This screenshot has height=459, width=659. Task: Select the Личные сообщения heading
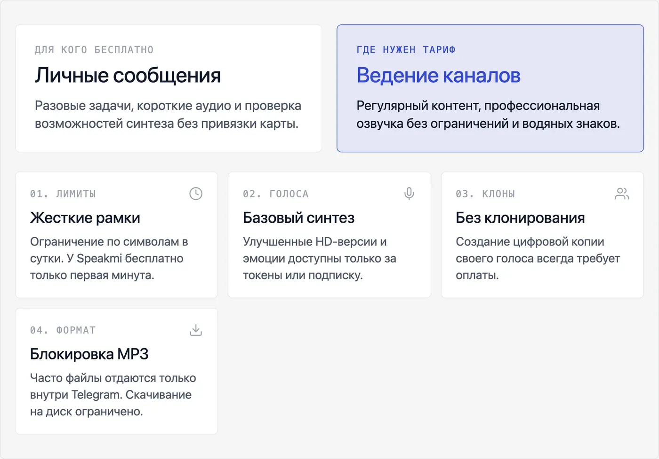point(128,75)
